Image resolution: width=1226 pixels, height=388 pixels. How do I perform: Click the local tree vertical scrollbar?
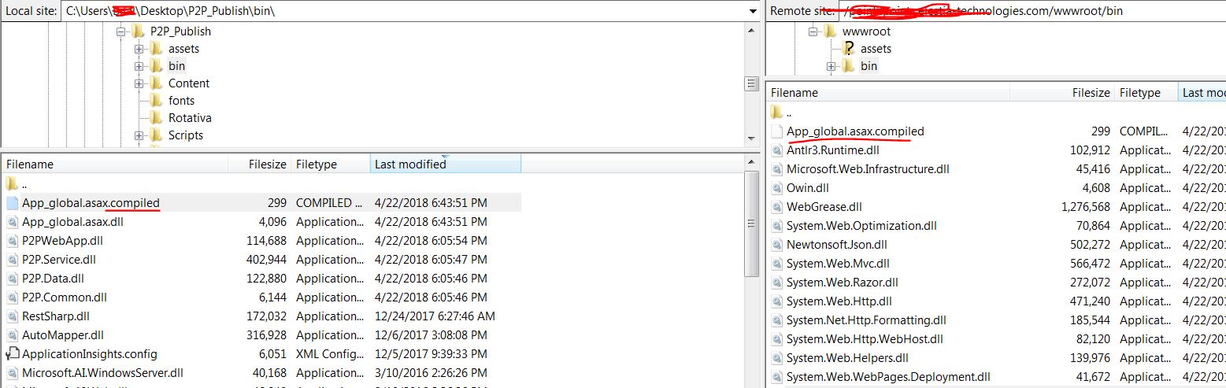click(752, 84)
